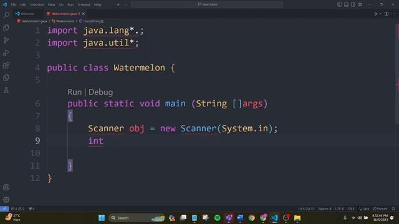Image resolution: width=399 pixels, height=224 pixels.
Task: Open the Terminal menu
Action: pos(84,4)
